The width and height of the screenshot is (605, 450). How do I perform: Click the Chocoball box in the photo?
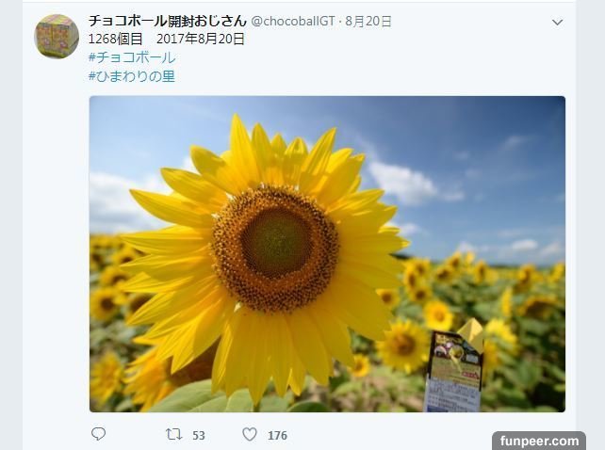455,366
